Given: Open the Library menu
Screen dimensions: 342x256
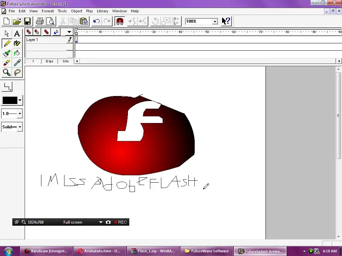Looking at the screenshot, I should point(103,11).
